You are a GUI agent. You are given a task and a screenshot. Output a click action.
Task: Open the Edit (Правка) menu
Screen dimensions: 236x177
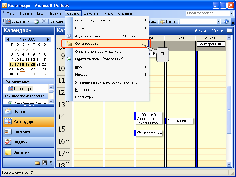(x=26, y=13)
